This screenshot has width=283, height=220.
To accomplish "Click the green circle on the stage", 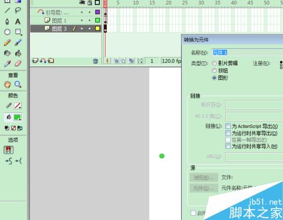I will point(162,156).
